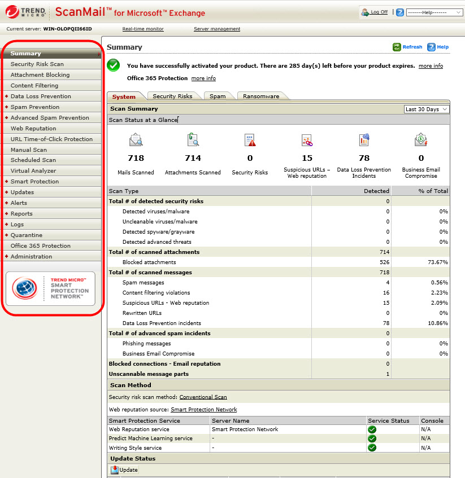This screenshot has width=465, height=478.
Task: Click the Suspicious URLs icon
Action: pos(307,140)
